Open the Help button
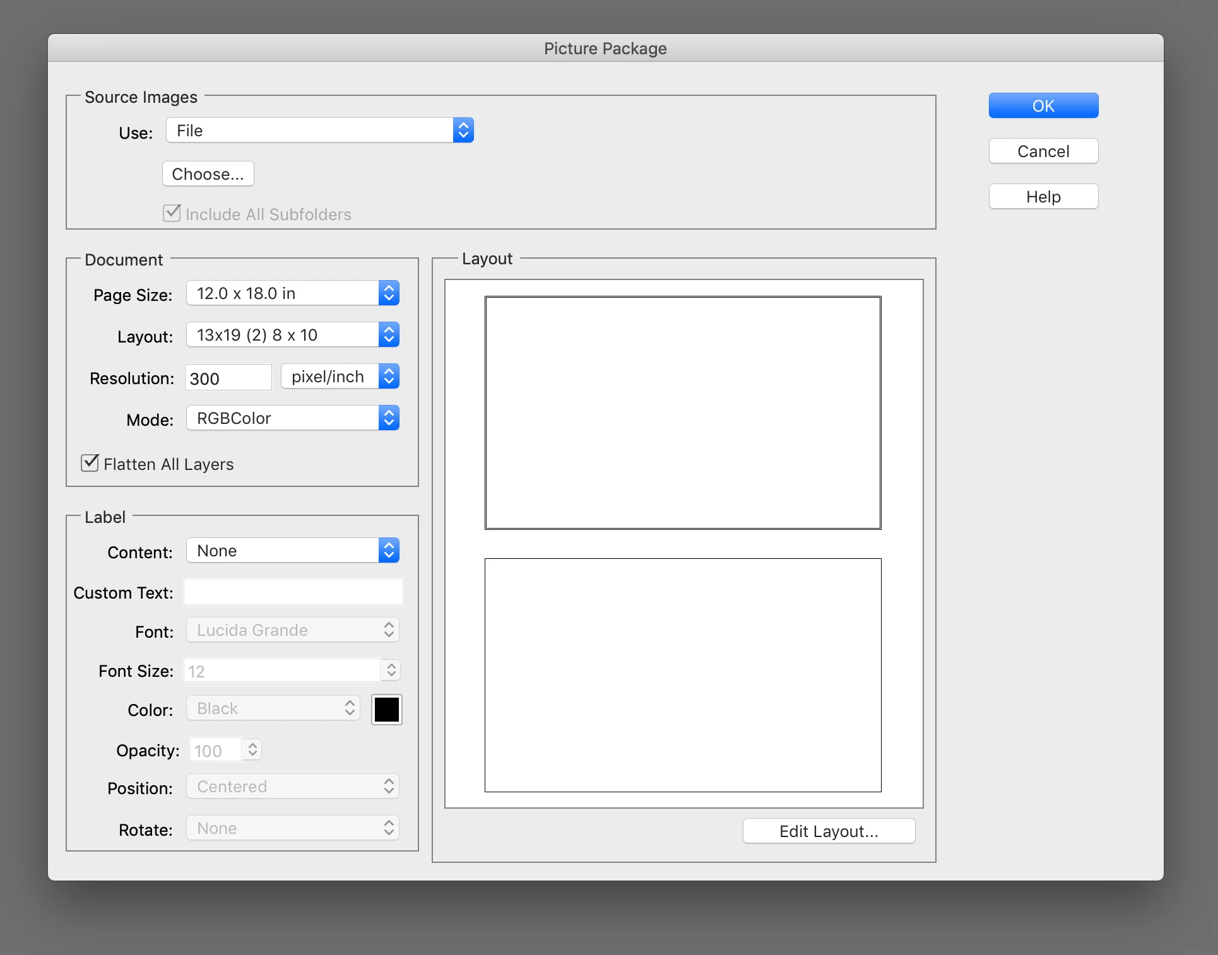The image size is (1218, 955). [1043, 197]
